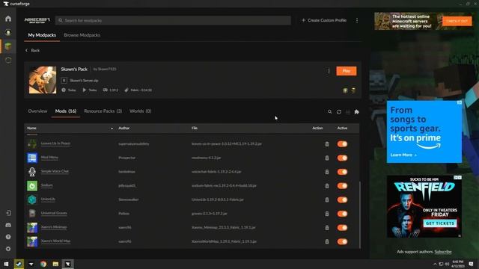Select the Minecraft block icon in sidebar
The width and height of the screenshot is (479, 269).
tap(8, 46)
